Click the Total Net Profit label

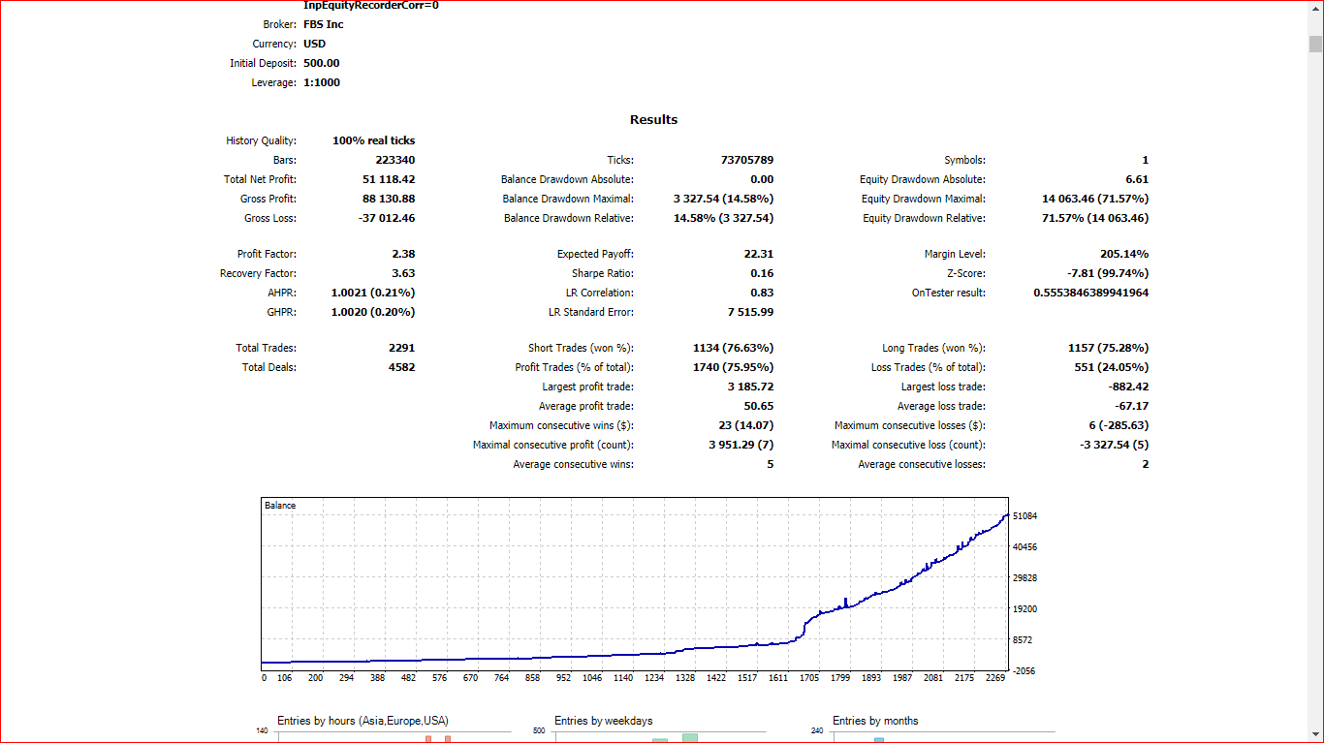[260, 179]
